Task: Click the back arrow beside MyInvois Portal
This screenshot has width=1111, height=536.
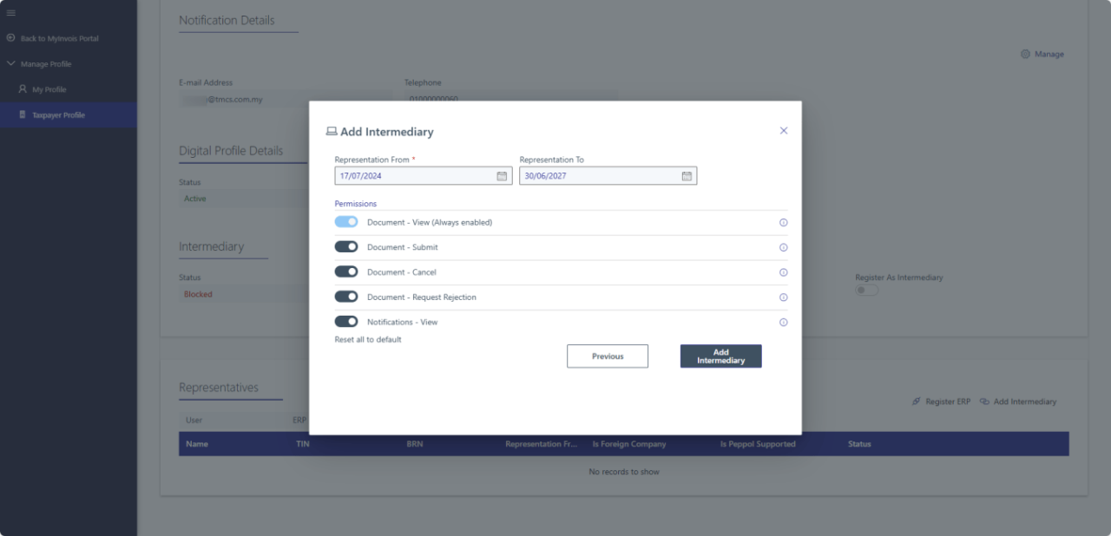Action: click(x=10, y=38)
